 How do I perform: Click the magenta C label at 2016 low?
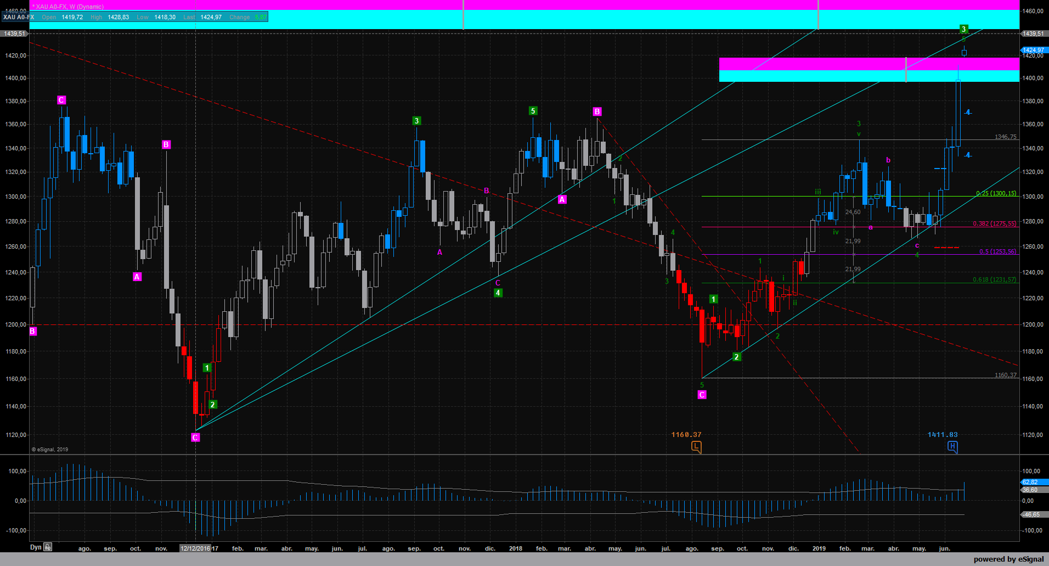[x=195, y=438]
